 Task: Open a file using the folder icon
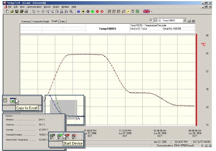point(12,11)
